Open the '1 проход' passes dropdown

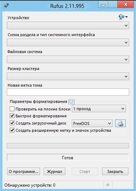[x=99, y=109]
